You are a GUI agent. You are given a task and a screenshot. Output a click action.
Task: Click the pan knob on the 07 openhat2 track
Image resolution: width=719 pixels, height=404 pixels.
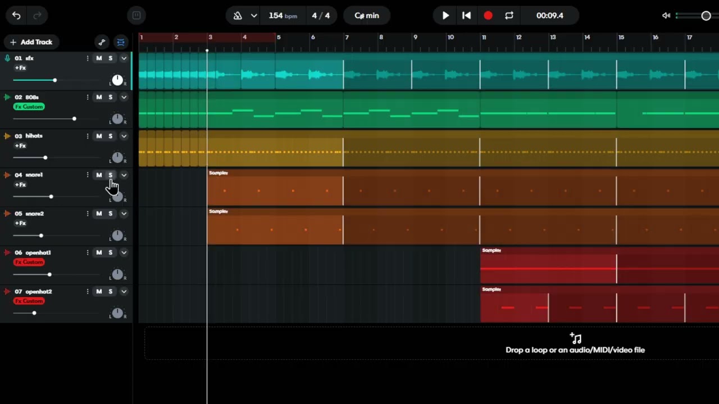point(117,313)
